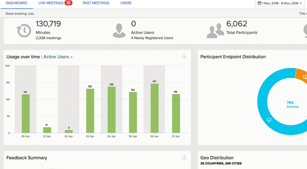307x169 pixels.
Task: Click the 78% Desktop label in chart center
Action: coord(292,105)
